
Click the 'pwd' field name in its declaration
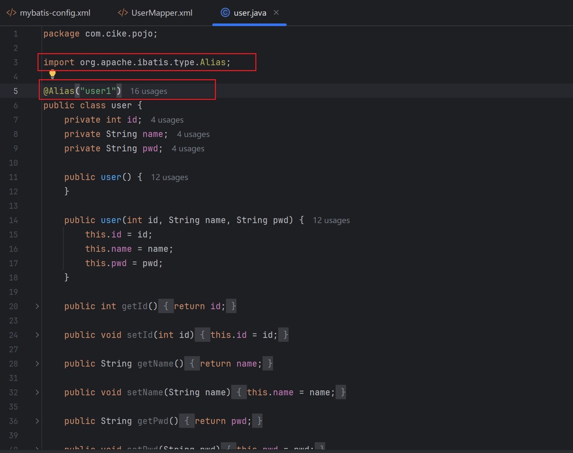[x=150, y=148]
